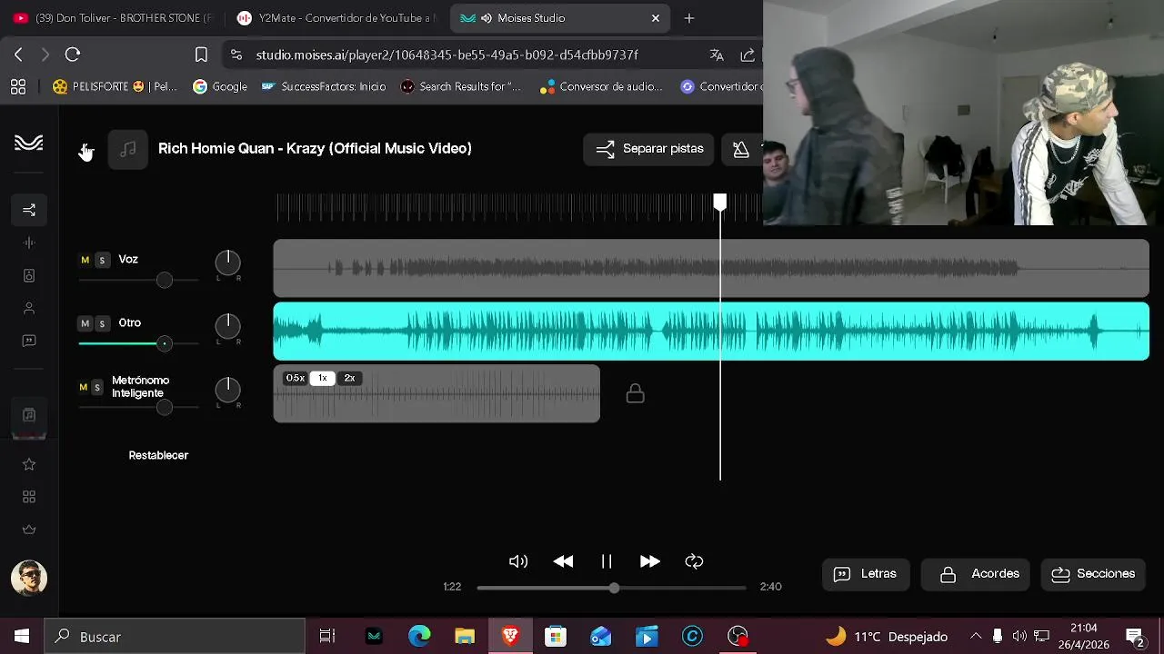
Task: Click the address bar URL
Action: coord(447,54)
